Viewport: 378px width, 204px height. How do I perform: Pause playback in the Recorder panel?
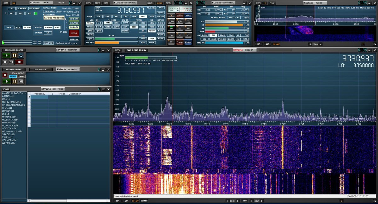(14, 56)
